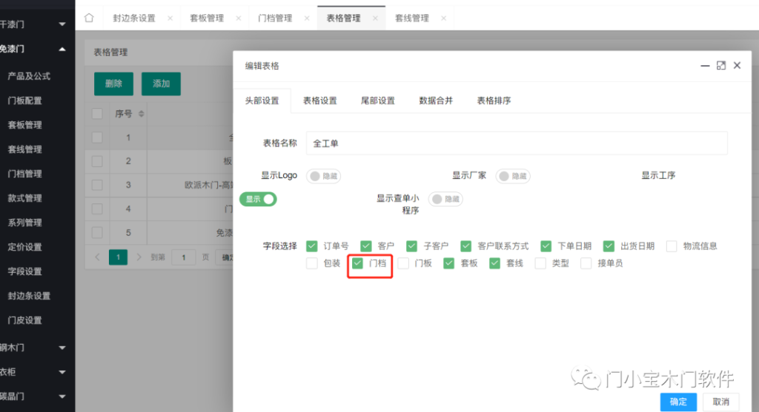Image resolution: width=759 pixels, height=412 pixels.
Task: Click the sort icon next to 序号
Action: coord(141,114)
